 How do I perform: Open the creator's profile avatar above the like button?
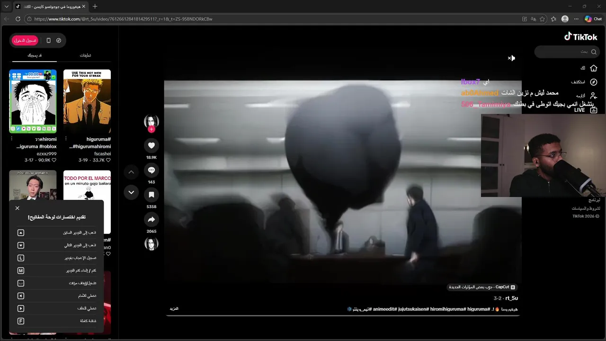tap(151, 121)
